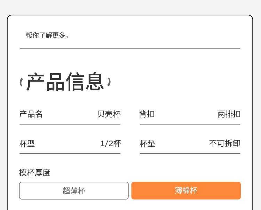261x210 pixels.
Task: Click the underline beneath the 背扣 row
Action: pyautogui.click(x=190, y=124)
